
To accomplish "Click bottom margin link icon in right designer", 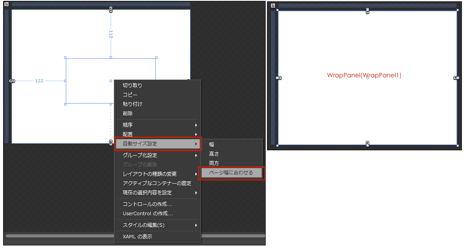I will (x=368, y=144).
